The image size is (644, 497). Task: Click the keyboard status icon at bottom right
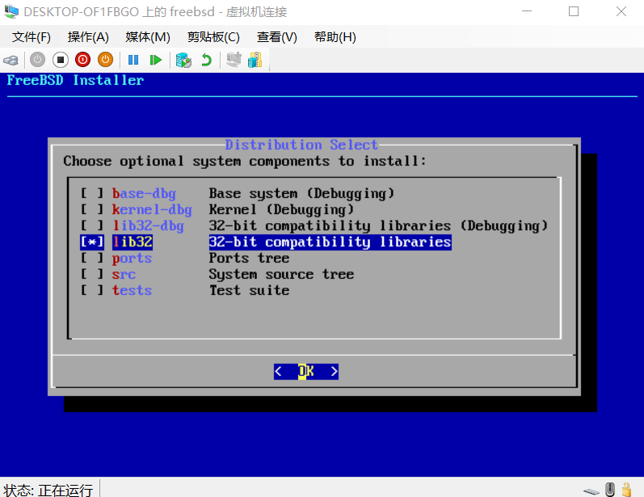coord(591,491)
